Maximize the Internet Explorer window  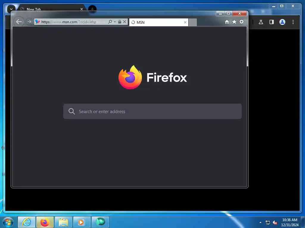coord(228,14)
